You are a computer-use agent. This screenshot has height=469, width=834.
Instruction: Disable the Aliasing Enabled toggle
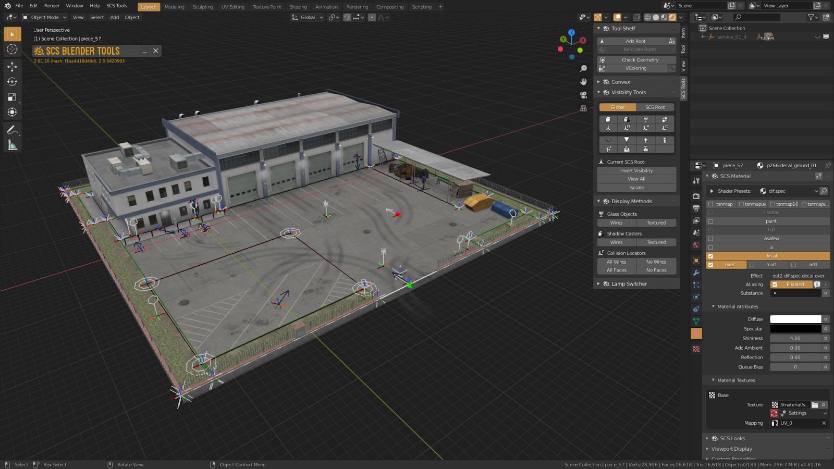pyautogui.click(x=791, y=285)
